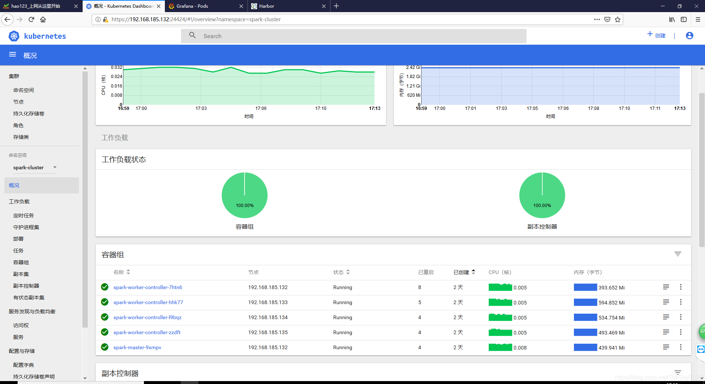This screenshot has height=384, width=705.
Task: Switch to the Harbor browser tab
Action: pyautogui.click(x=288, y=6)
